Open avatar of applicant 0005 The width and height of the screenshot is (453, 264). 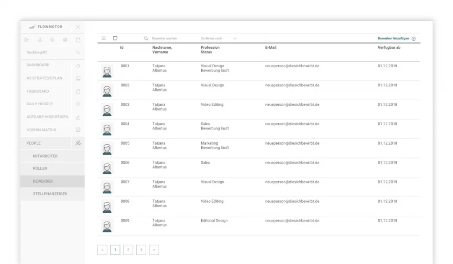(107, 149)
